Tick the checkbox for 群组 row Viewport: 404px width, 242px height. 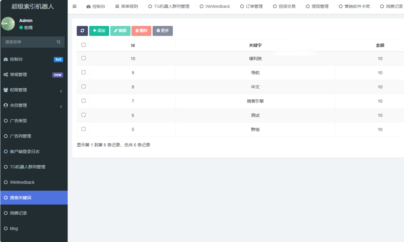click(84, 129)
